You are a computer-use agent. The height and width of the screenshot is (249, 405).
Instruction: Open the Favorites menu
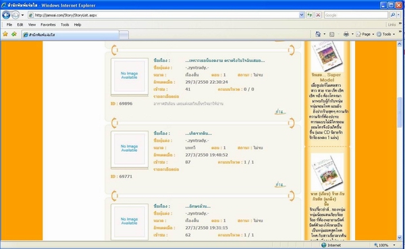48,25
